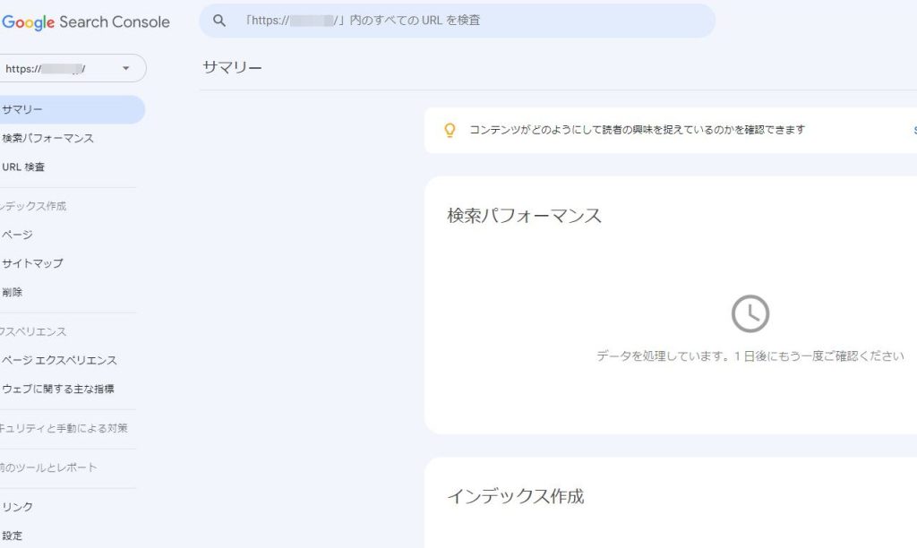Open the 削除 removals item

pos(13,292)
